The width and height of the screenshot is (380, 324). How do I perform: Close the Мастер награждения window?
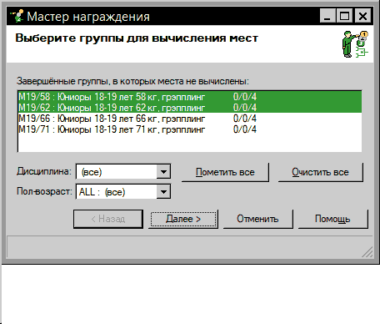(x=362, y=16)
